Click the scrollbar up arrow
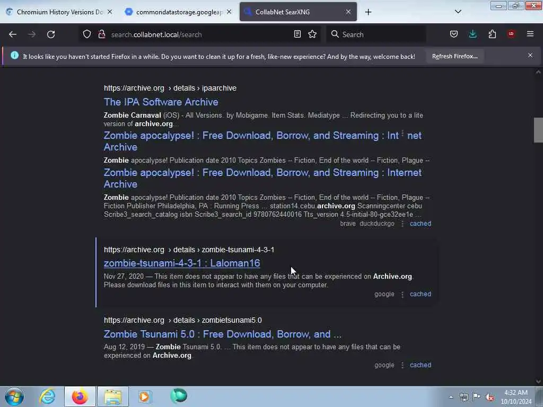This screenshot has width=543, height=407. (538, 72)
